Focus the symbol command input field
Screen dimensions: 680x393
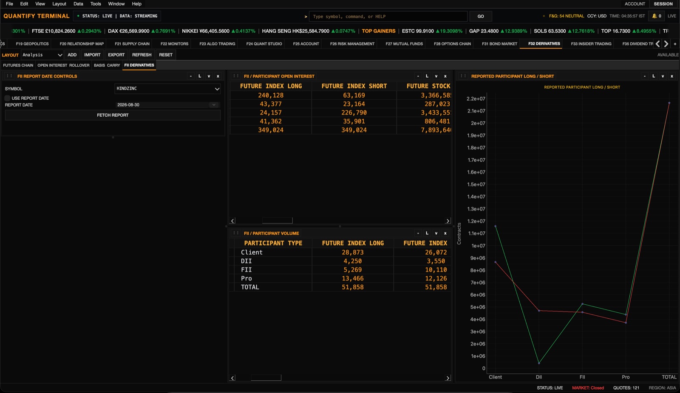[x=388, y=17]
